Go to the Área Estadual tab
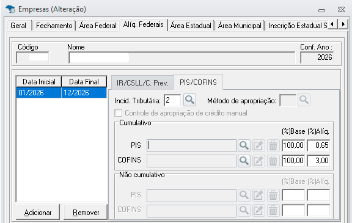 coord(191,25)
